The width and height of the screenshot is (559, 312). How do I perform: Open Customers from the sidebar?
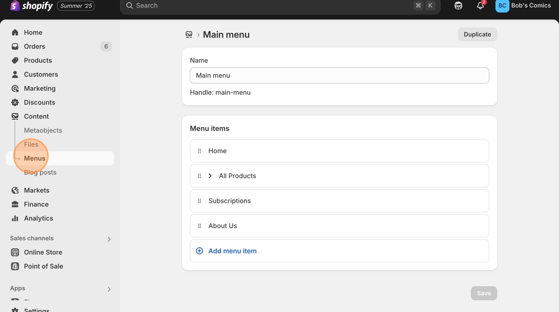[x=41, y=74]
